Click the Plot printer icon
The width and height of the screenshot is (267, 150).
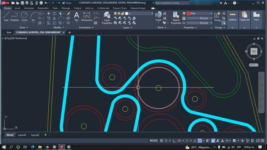coord(41,3)
